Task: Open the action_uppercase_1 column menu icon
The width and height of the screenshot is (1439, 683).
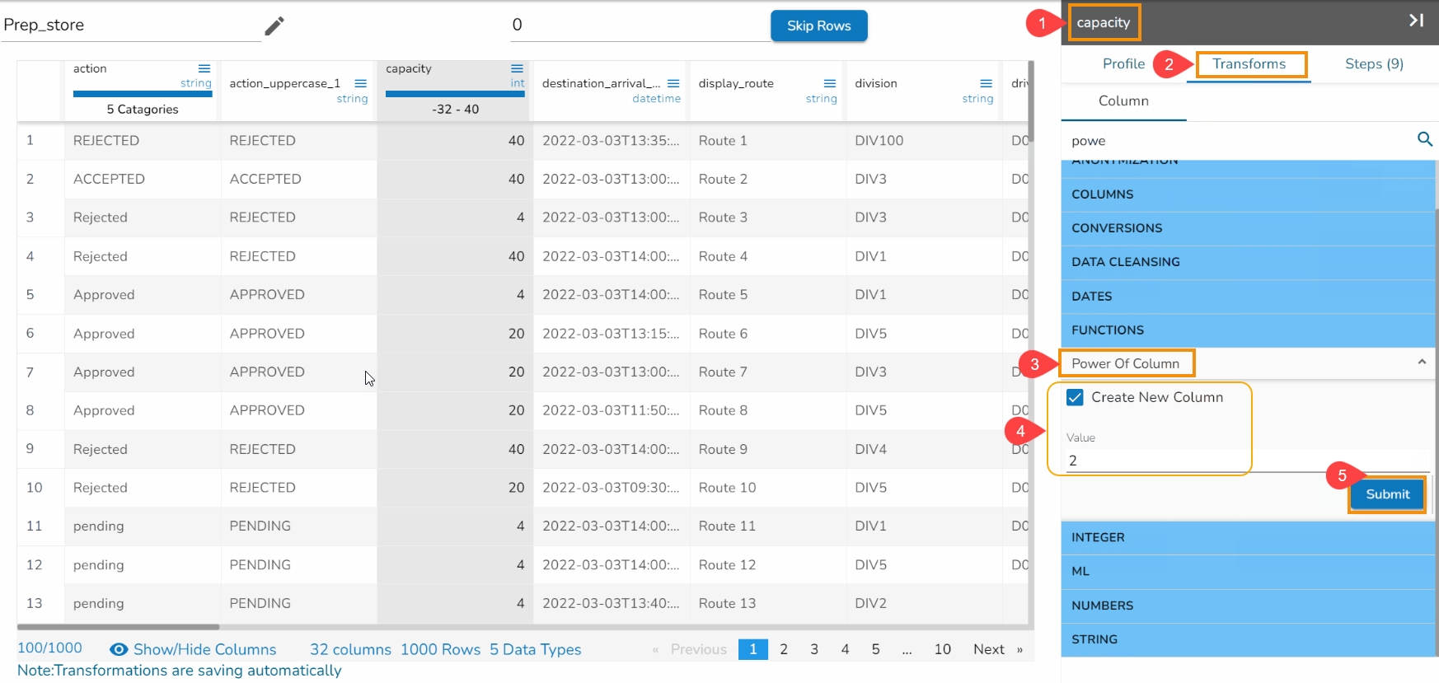Action: point(360,83)
